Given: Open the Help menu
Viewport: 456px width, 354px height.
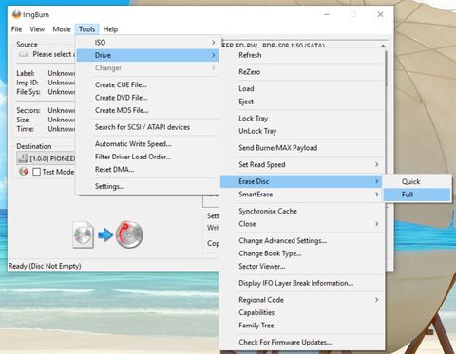Looking at the screenshot, I should [110, 29].
